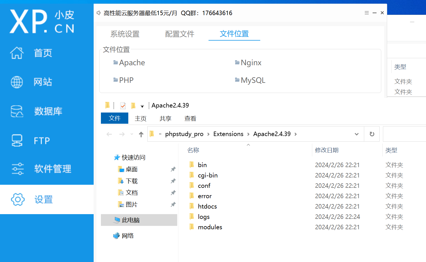Viewport: 426px width, 262px height.
Task: Click 类型 column header in background window
Action: (400, 67)
